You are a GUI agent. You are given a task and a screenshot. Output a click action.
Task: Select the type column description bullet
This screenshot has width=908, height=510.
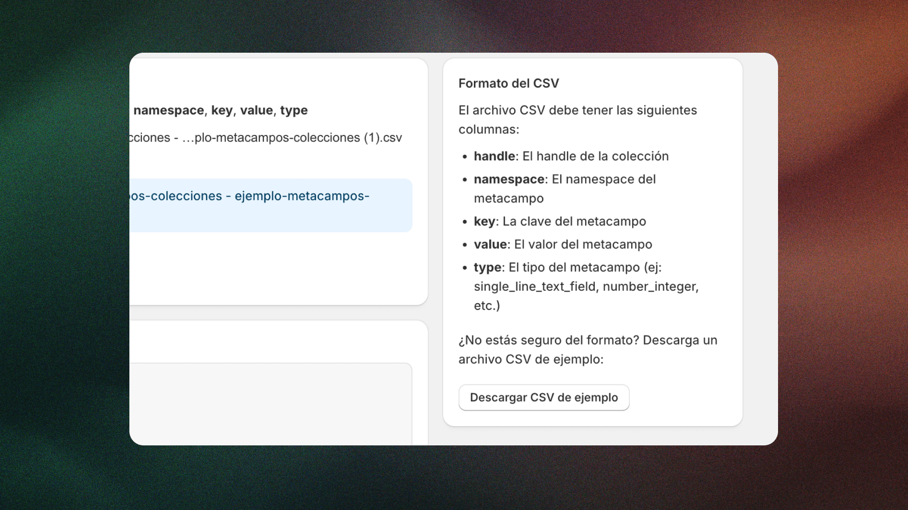pos(567,267)
